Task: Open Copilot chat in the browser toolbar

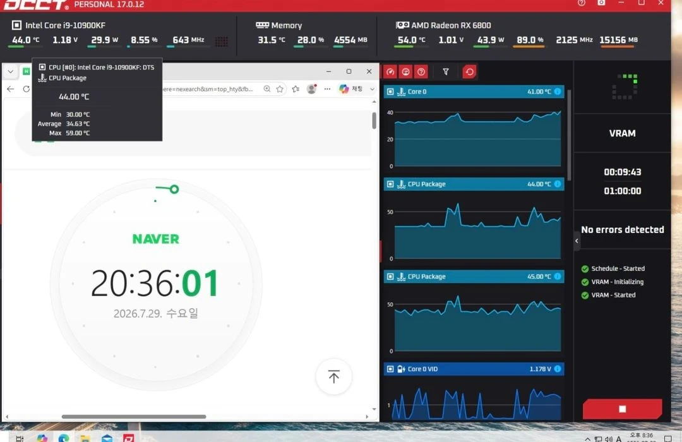Action: pos(350,89)
